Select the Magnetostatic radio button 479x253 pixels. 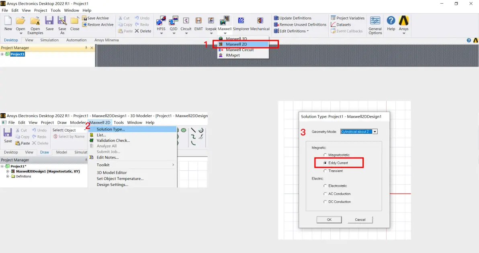(325, 155)
